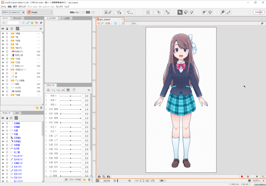266x186 pixels.
Task: Open the Model workspace dropdown
Action: click(40, 12)
